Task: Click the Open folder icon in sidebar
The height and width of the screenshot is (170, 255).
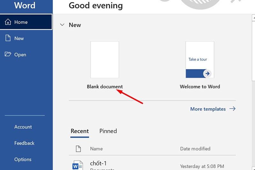Action: pyautogui.click(x=8, y=54)
